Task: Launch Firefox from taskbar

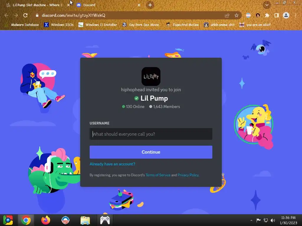Action: 46,220
